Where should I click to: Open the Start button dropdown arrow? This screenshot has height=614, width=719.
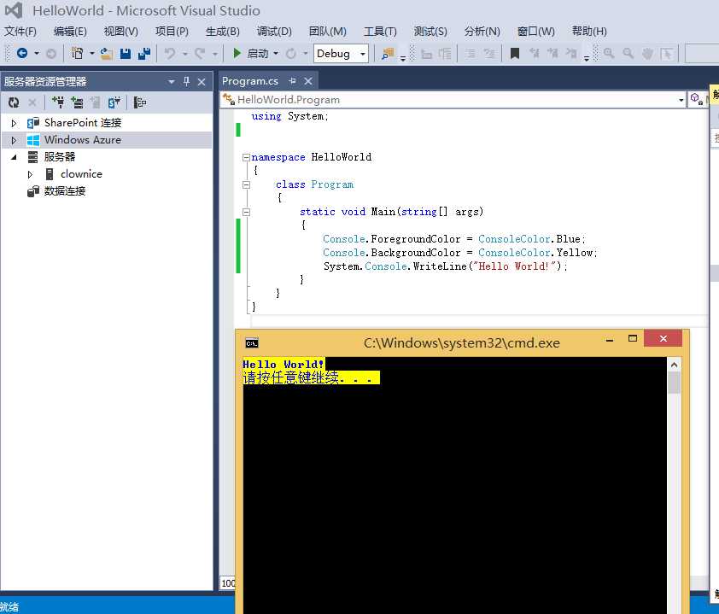[x=276, y=54]
